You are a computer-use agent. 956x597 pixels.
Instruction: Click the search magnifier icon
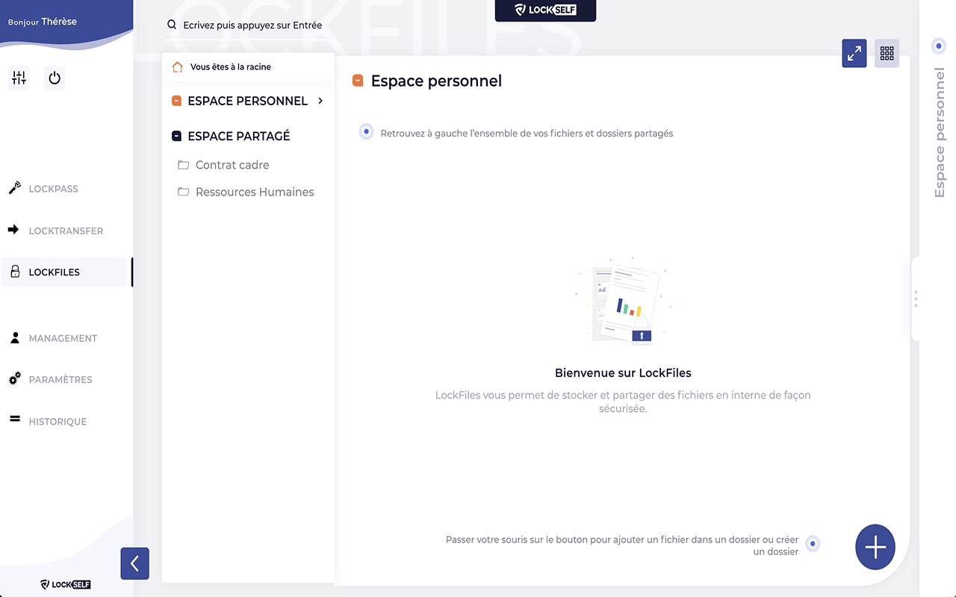172,25
